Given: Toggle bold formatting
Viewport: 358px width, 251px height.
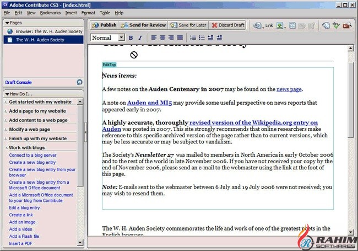Looking at the screenshot, I should (131, 38).
